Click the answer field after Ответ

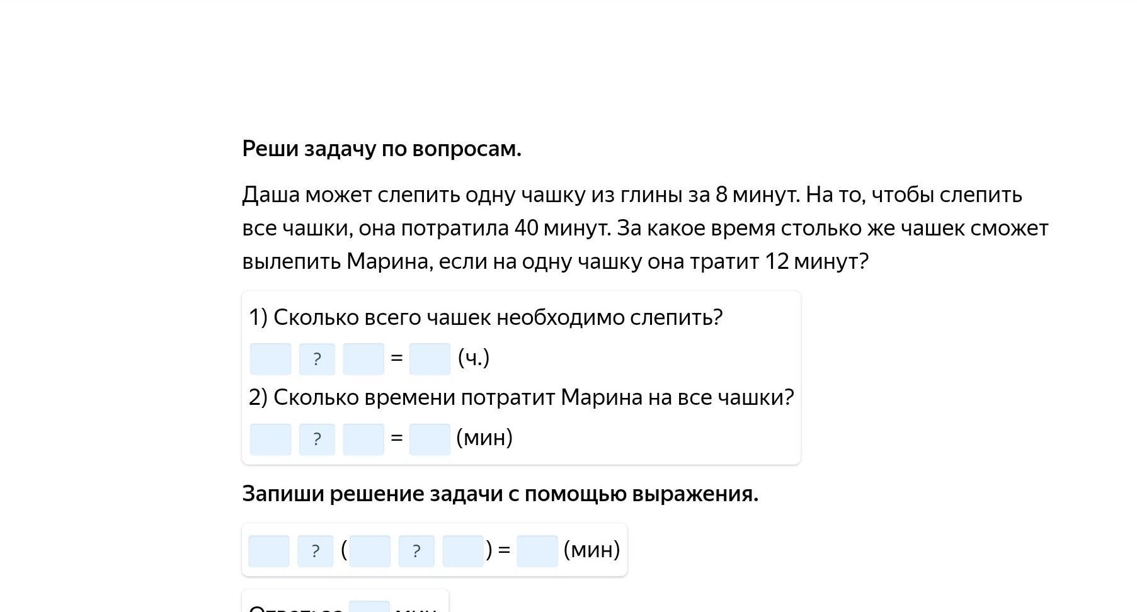click(x=370, y=607)
